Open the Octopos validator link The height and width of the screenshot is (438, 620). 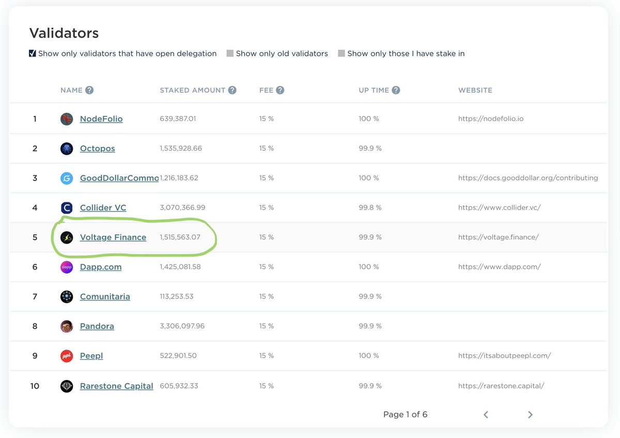pyautogui.click(x=98, y=148)
